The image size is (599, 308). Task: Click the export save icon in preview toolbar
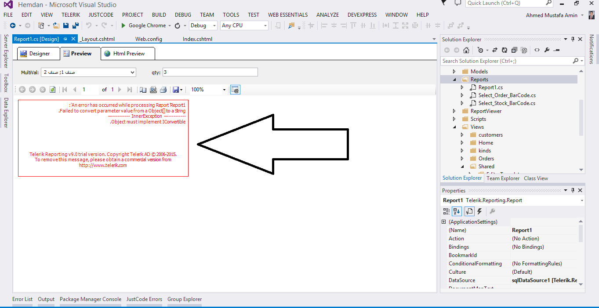(176, 90)
